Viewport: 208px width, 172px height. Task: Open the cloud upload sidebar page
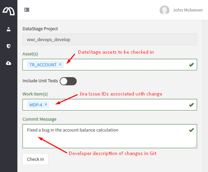point(9,63)
